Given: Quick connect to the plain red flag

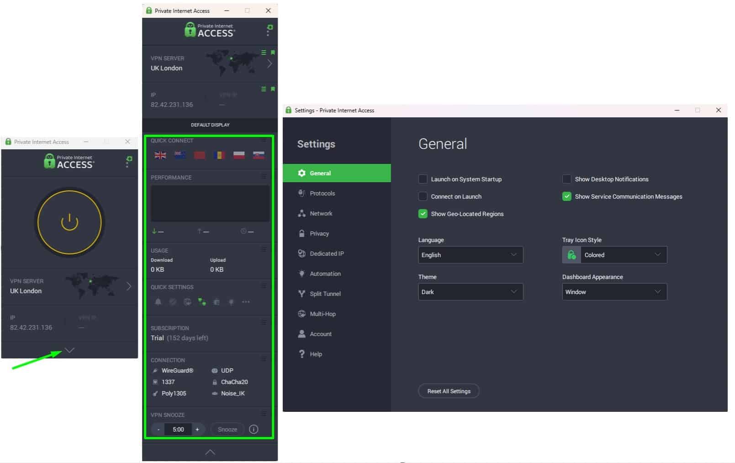Looking at the screenshot, I should [x=200, y=155].
